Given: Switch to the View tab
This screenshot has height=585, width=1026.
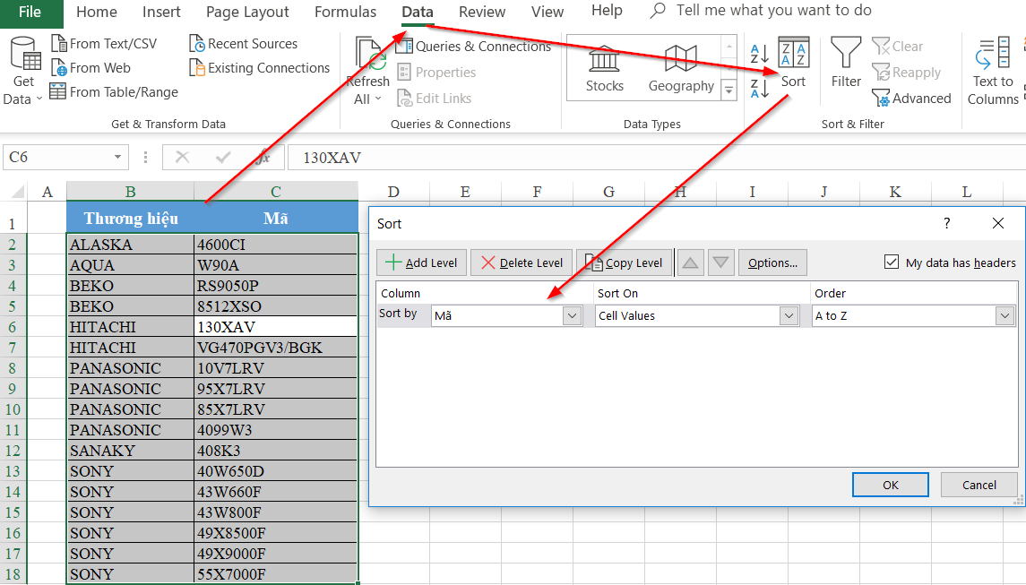Looking at the screenshot, I should point(547,13).
